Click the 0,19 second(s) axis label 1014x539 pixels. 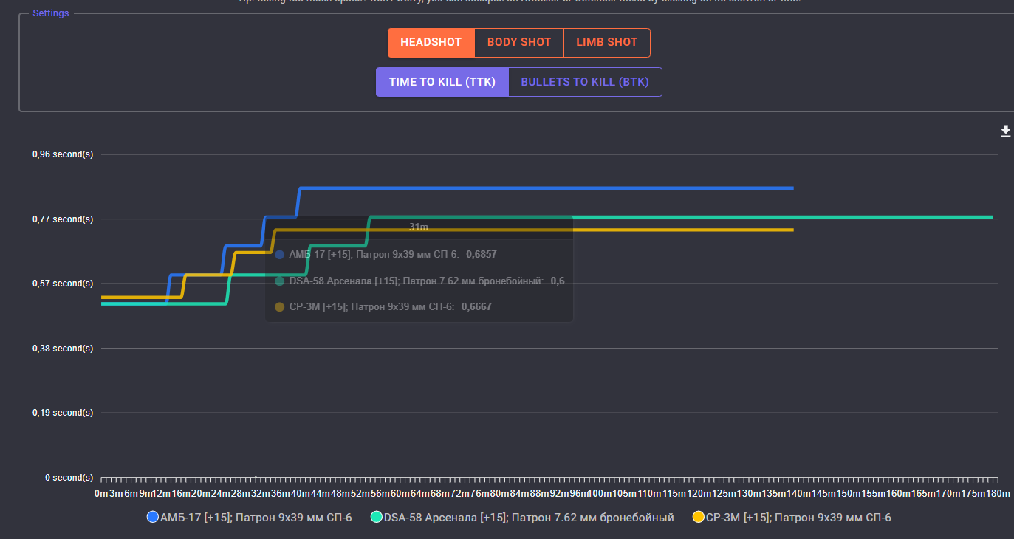coord(63,413)
